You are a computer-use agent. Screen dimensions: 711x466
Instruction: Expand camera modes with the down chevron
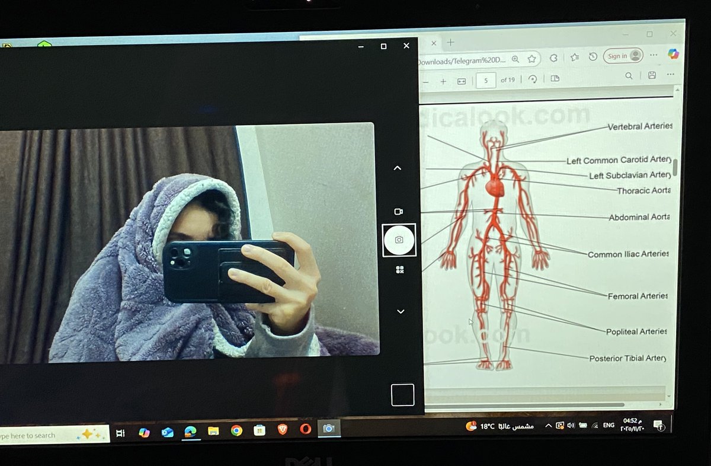point(401,311)
